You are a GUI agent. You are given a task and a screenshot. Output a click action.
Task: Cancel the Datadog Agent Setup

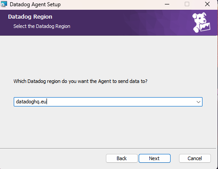(195, 158)
